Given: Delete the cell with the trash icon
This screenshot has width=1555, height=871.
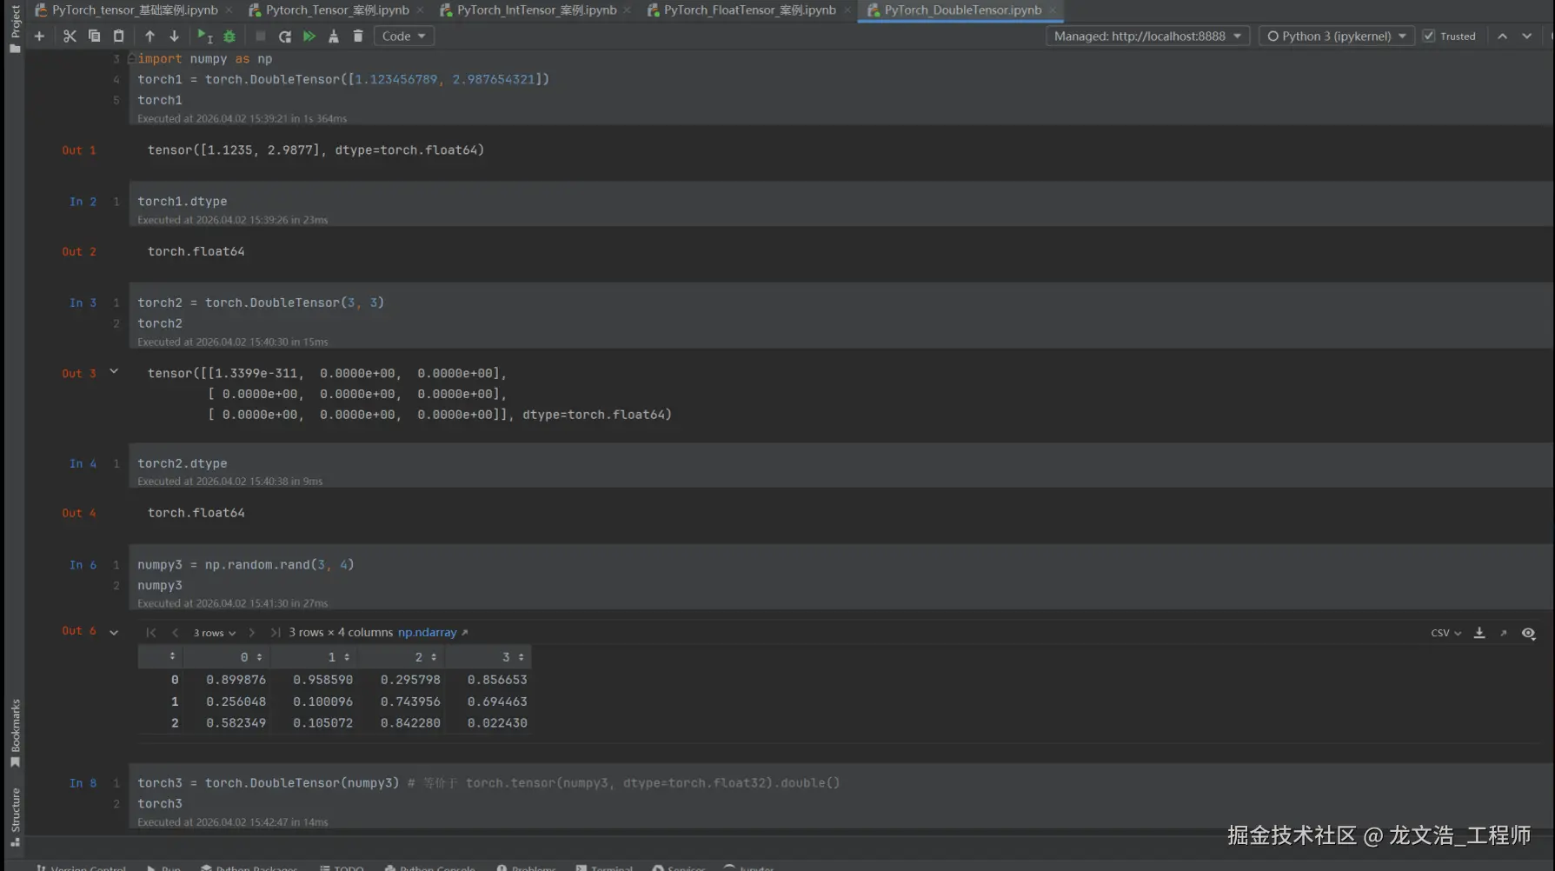Looking at the screenshot, I should 357,36.
